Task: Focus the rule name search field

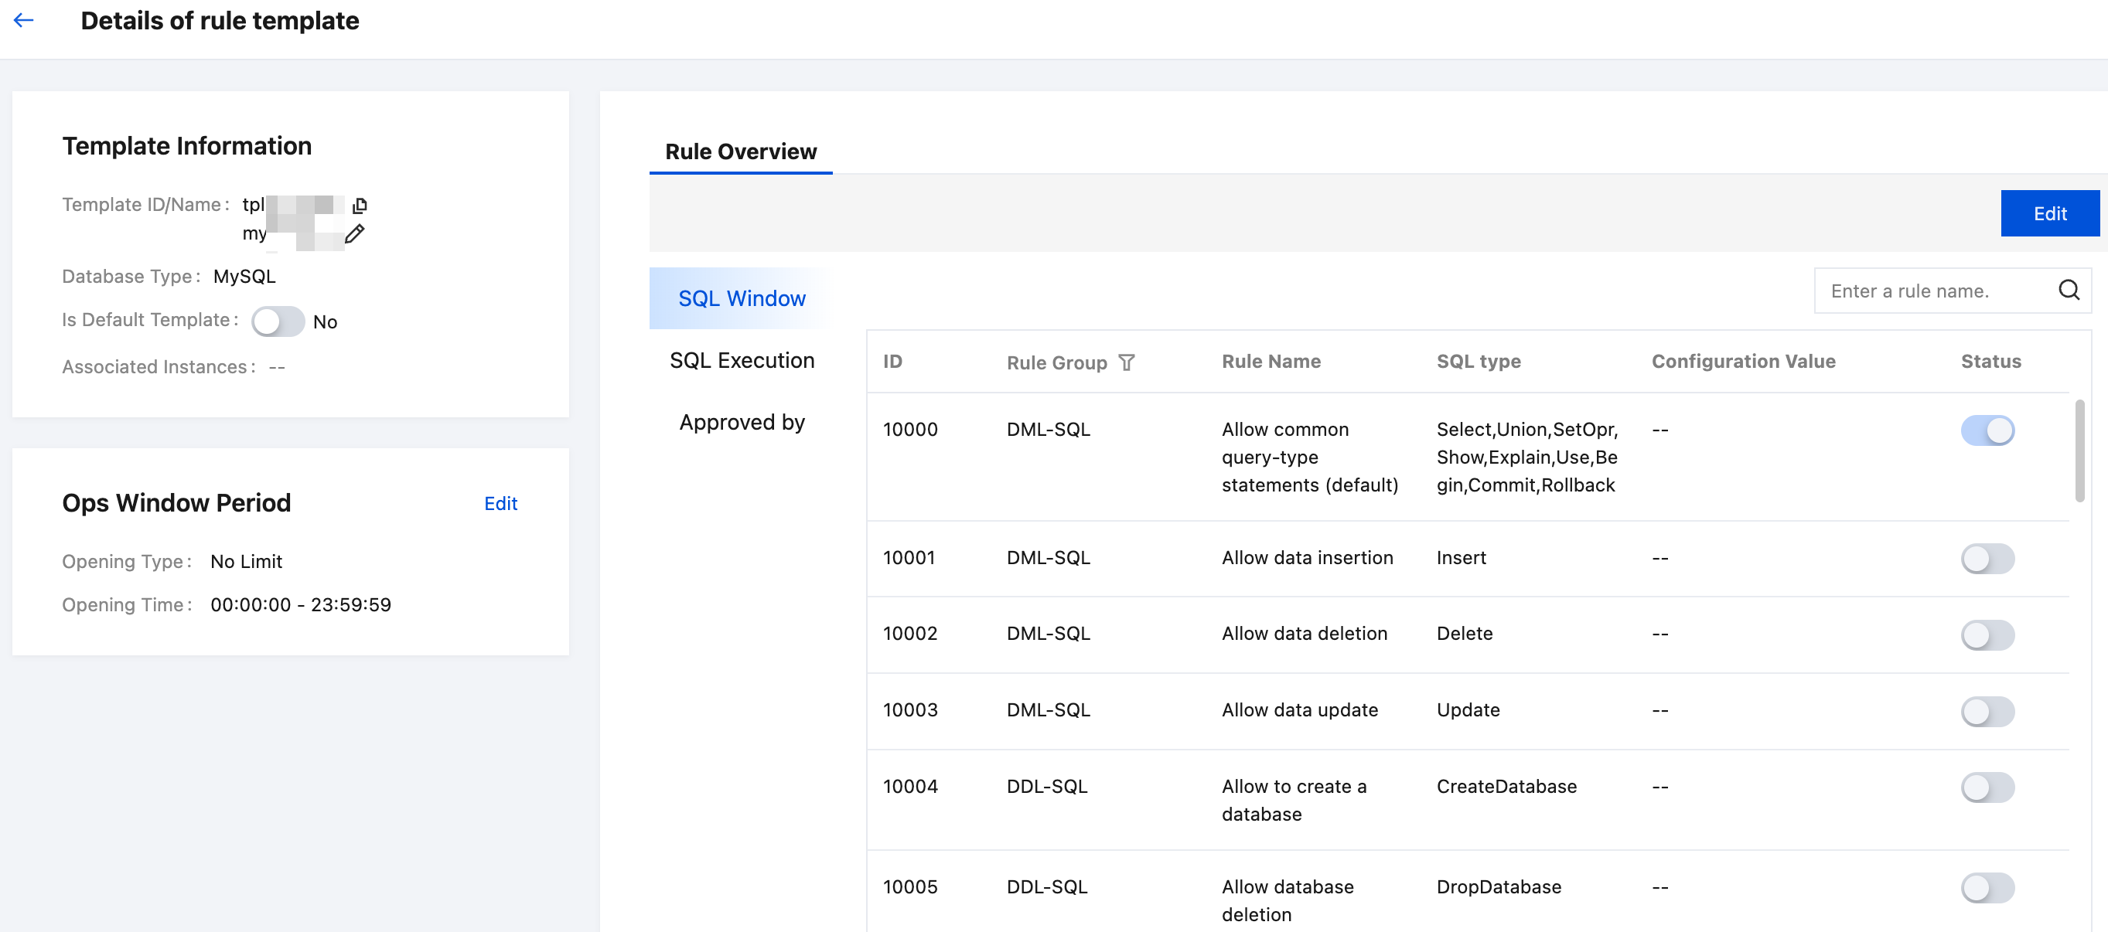Action: pyautogui.click(x=1931, y=291)
